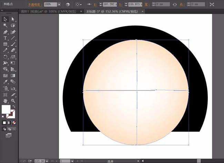Select the Direct Selection tool (white arrow)

[13, 19]
